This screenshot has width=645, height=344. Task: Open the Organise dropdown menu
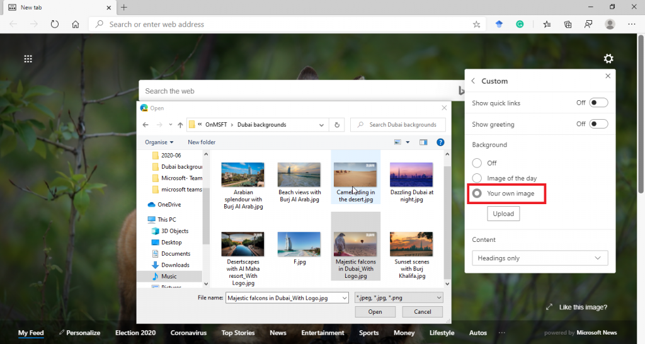point(159,142)
